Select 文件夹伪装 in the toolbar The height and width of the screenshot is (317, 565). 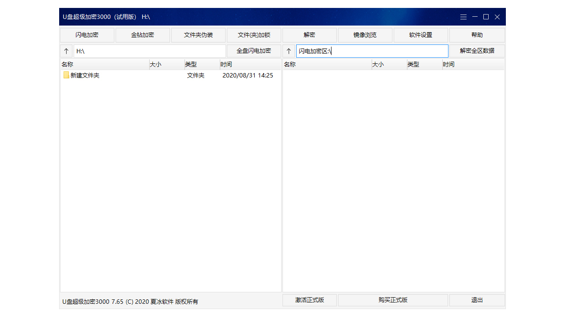pos(198,35)
